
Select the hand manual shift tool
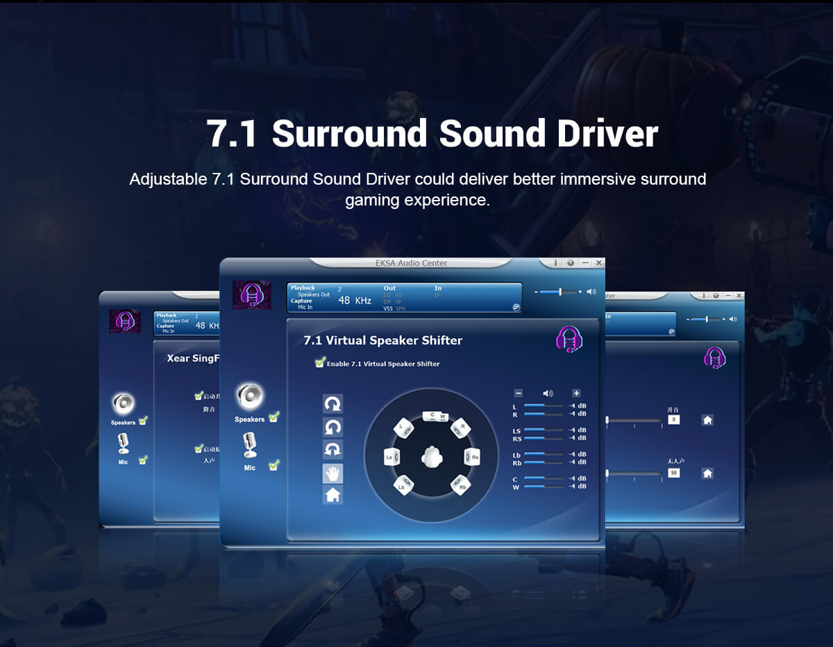333,473
